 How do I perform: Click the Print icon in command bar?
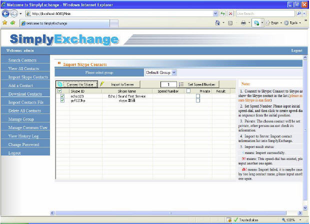coord(243,23)
